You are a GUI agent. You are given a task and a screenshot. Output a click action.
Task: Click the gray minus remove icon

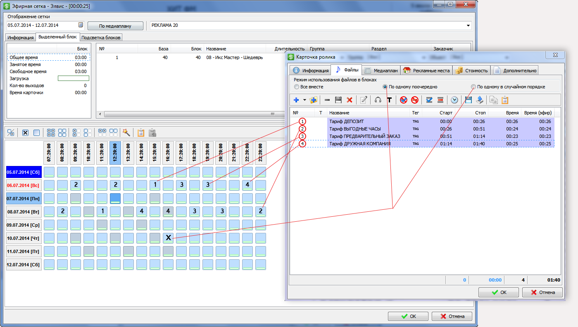pos(327,100)
